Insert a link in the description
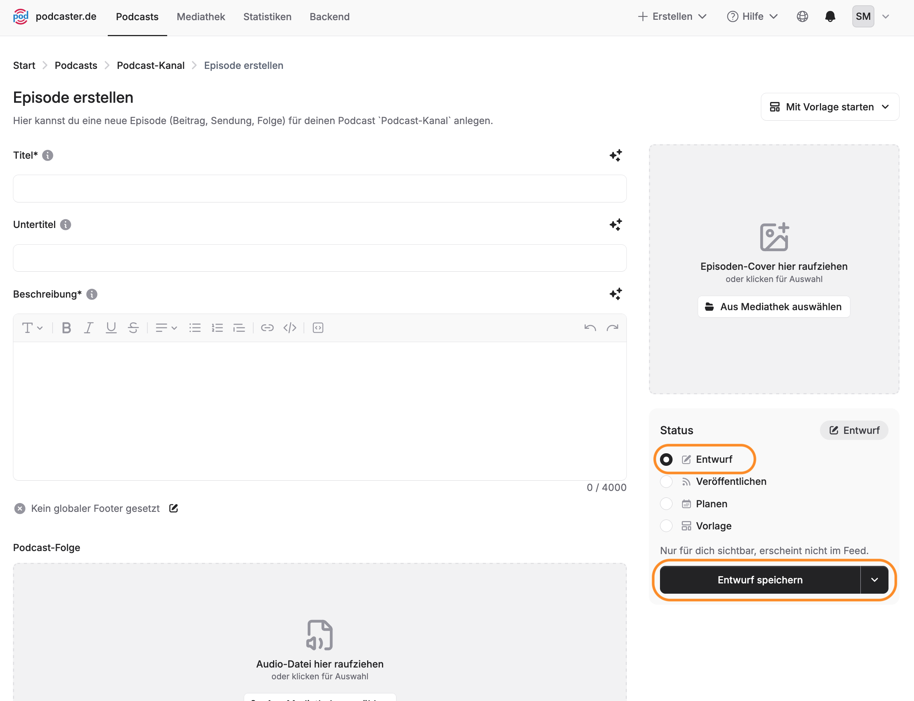This screenshot has width=914, height=701. [x=267, y=328]
